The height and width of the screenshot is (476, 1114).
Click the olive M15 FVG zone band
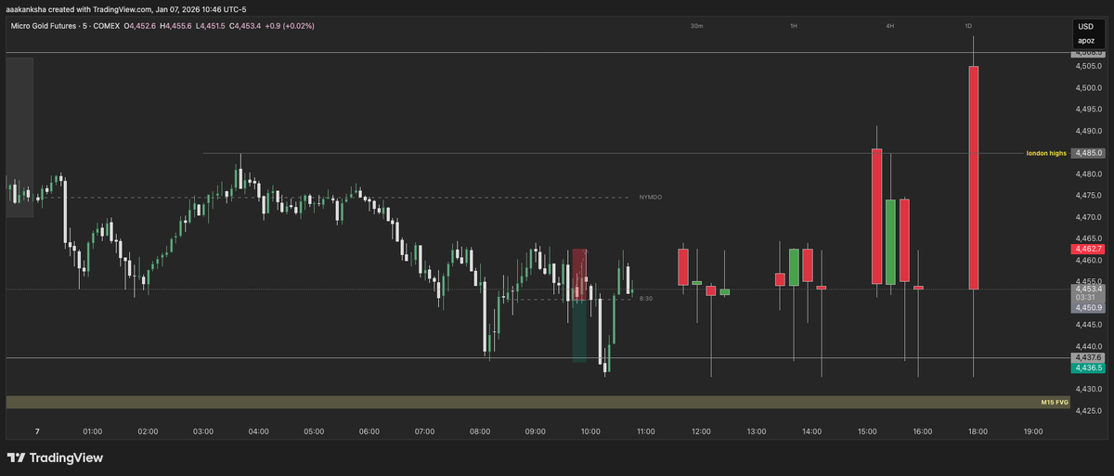point(538,402)
